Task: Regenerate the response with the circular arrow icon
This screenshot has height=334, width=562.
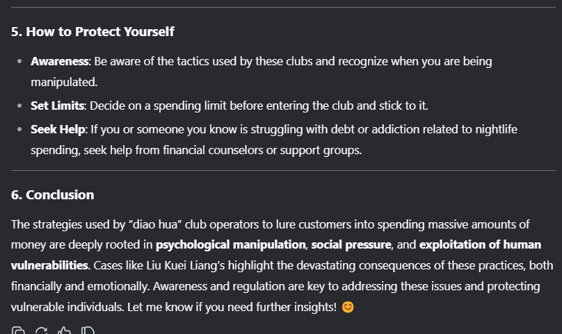Action: coord(41,331)
